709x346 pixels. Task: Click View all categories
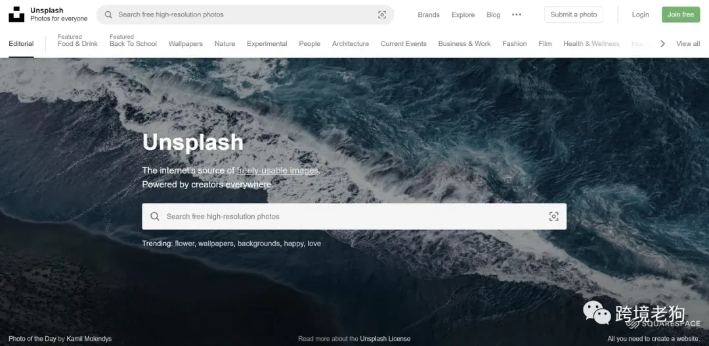coord(688,43)
